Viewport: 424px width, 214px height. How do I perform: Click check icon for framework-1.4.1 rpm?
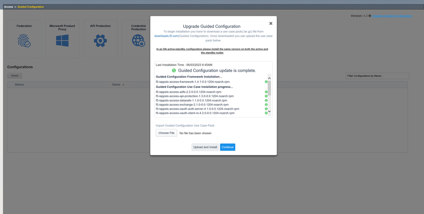[266, 82]
